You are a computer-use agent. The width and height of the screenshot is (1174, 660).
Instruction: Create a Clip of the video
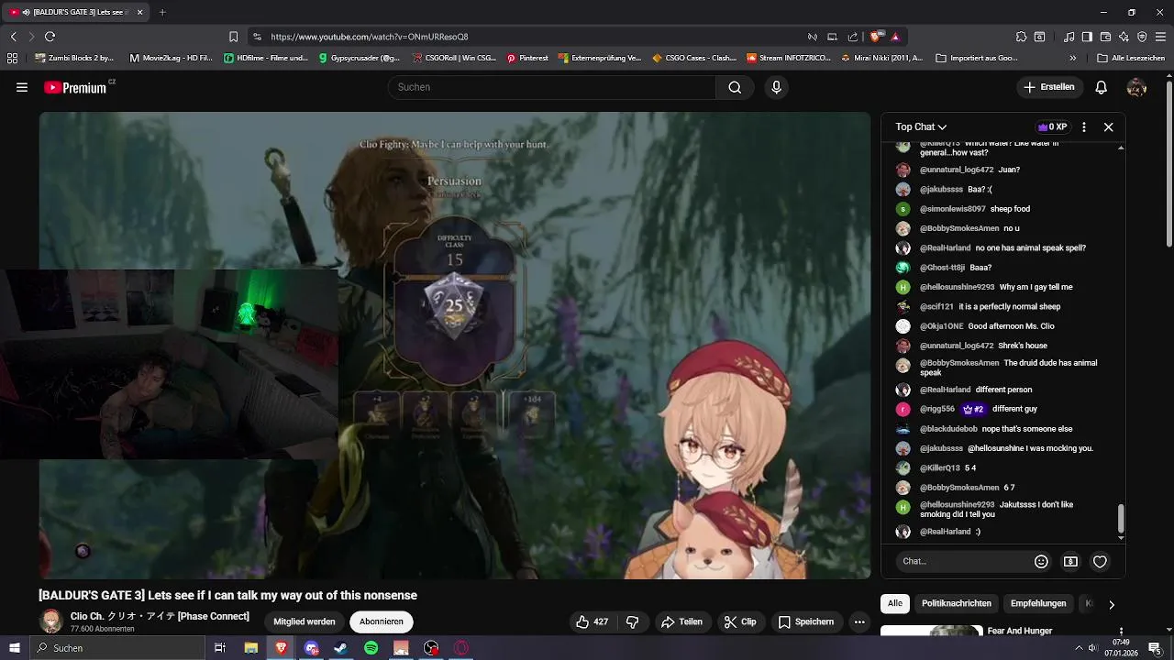pos(740,621)
